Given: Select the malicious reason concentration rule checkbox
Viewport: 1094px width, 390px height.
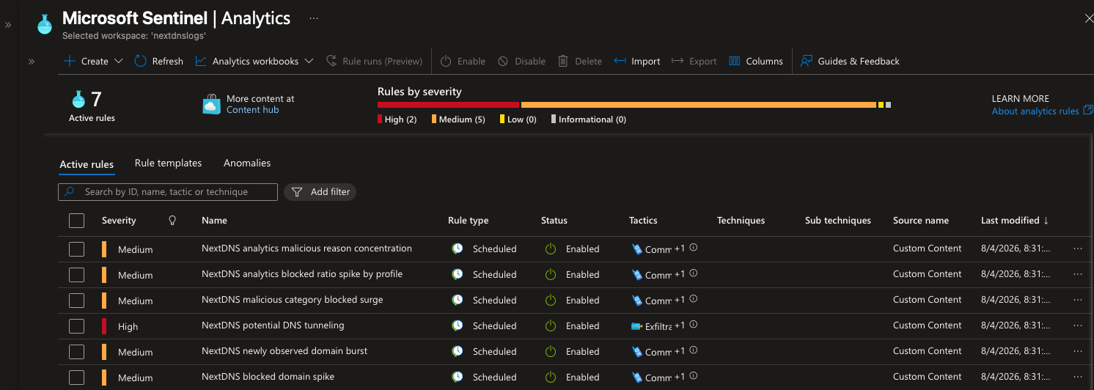Looking at the screenshot, I should click(76, 249).
